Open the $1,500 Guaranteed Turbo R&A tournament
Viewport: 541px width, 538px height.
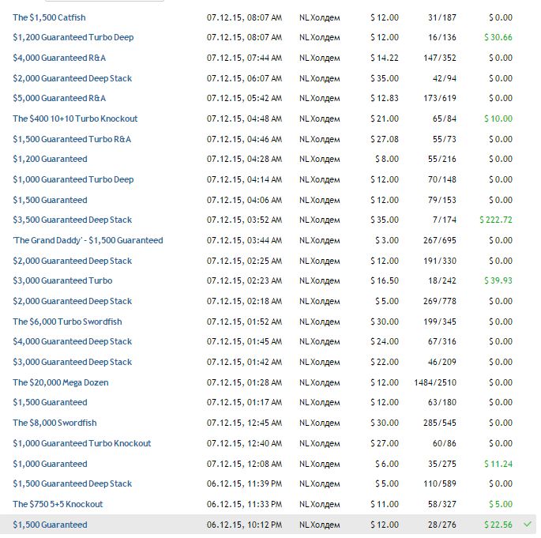click(72, 139)
